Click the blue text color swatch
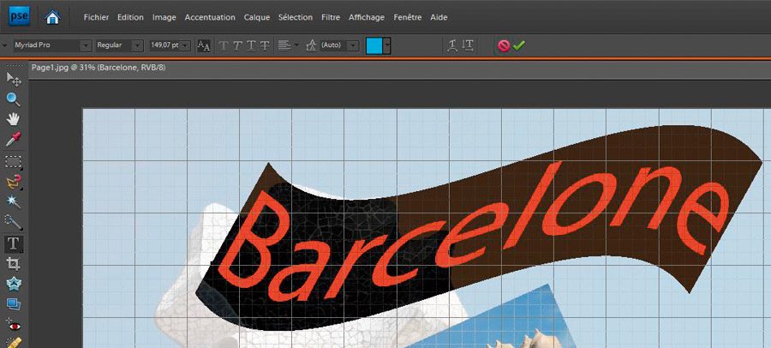This screenshot has width=771, height=348. pos(374,45)
